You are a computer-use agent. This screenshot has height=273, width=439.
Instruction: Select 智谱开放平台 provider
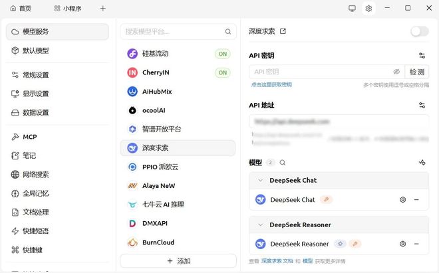pos(178,130)
